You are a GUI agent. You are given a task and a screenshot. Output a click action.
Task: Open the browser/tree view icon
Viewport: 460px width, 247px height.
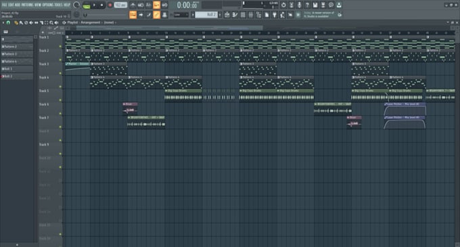258,15
